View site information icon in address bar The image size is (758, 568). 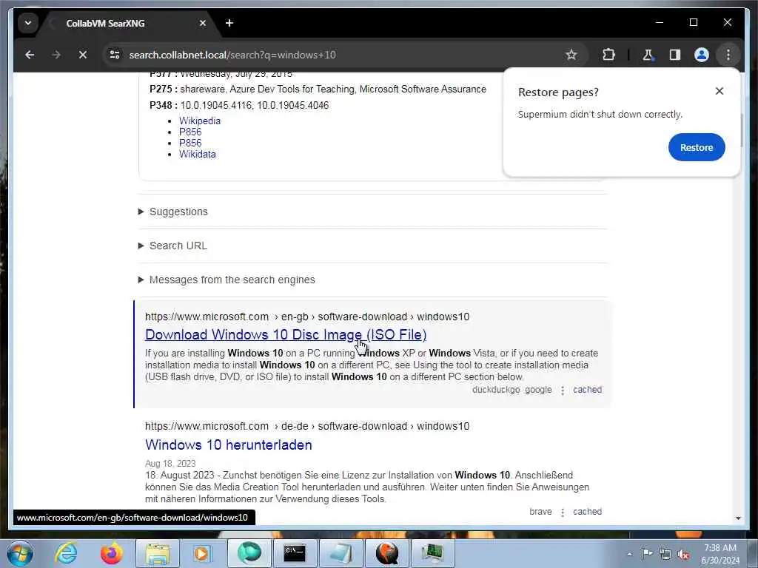coord(115,55)
